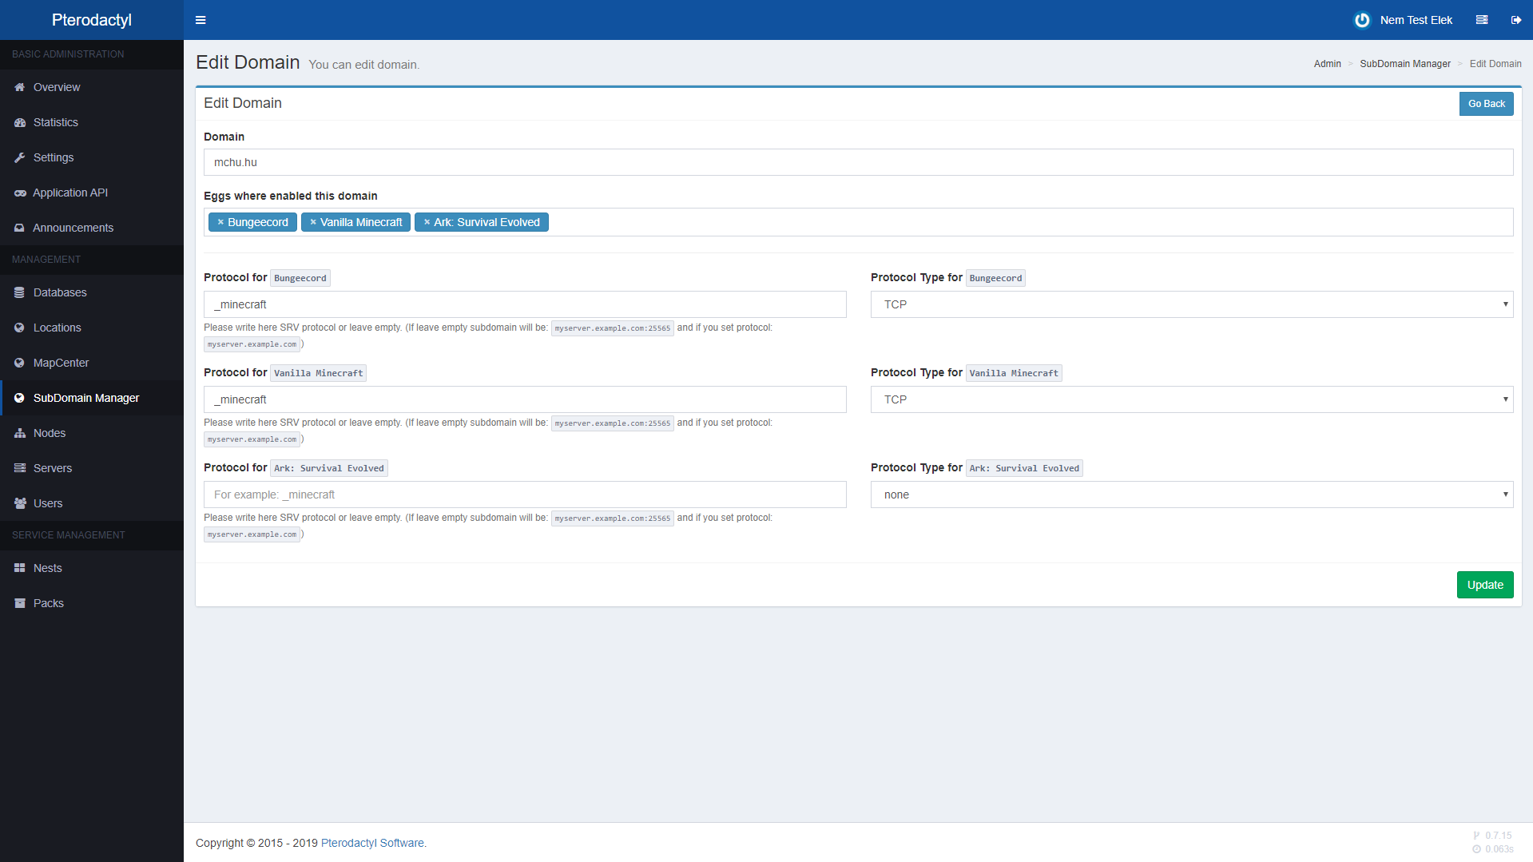Screen dimensions: 1533x862
Task: Remove Ark: Survival Evolved tag via x
Action: (427, 222)
